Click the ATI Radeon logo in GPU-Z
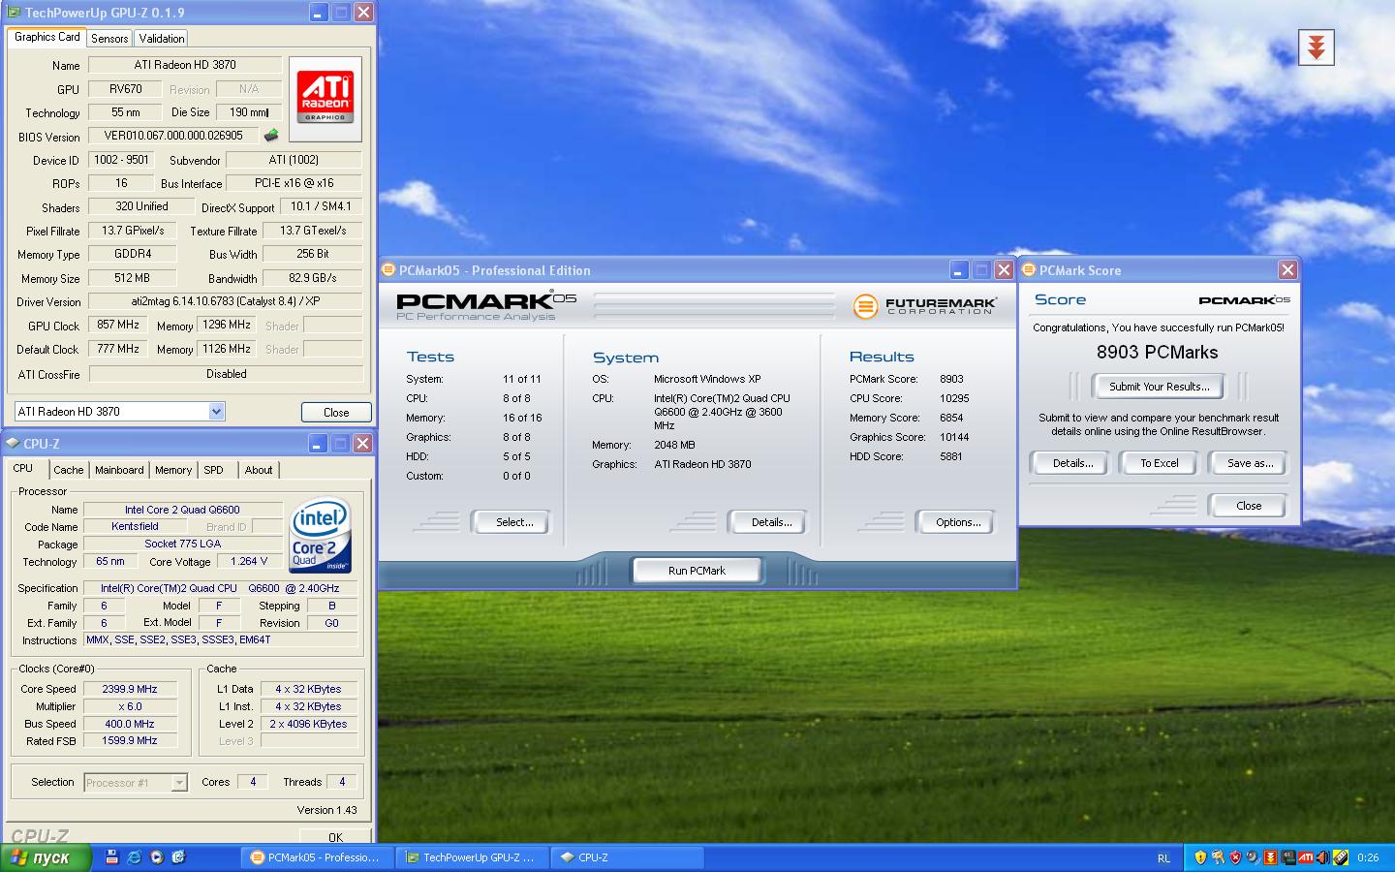Screen dimensions: 1395x872 point(325,99)
